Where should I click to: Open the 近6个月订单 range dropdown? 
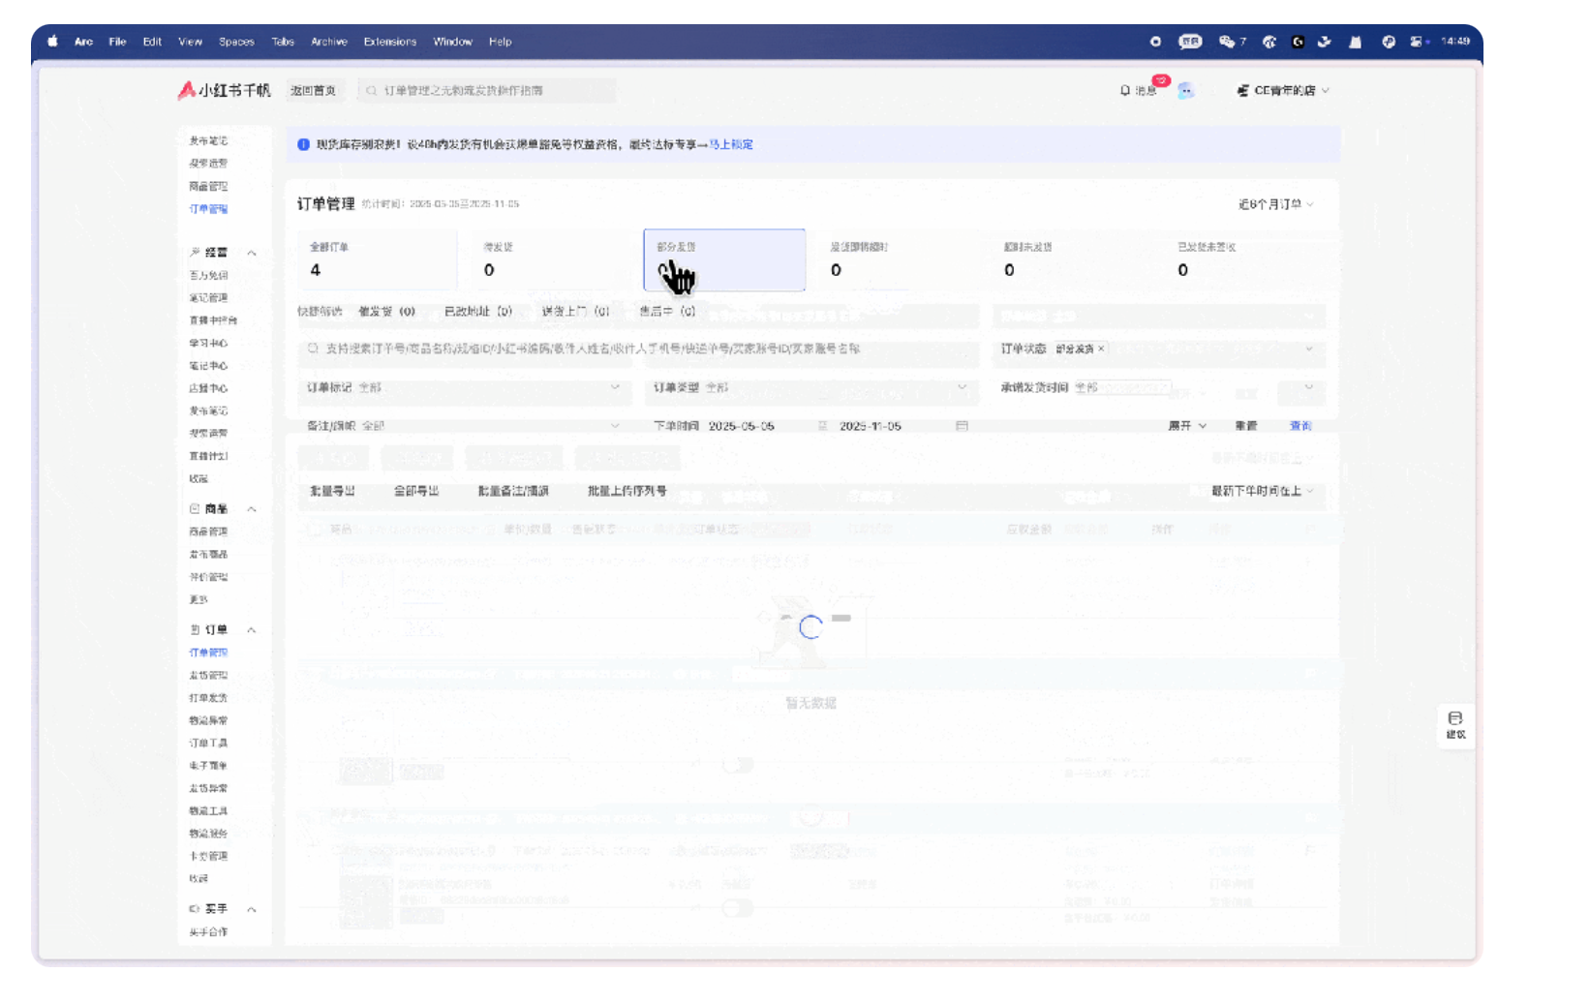[1275, 204]
